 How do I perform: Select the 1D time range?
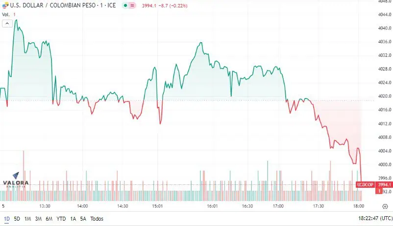point(7,219)
